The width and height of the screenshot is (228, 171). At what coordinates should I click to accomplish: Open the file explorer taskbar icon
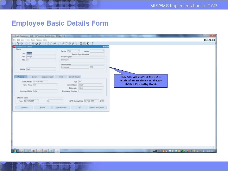[x=22, y=151]
